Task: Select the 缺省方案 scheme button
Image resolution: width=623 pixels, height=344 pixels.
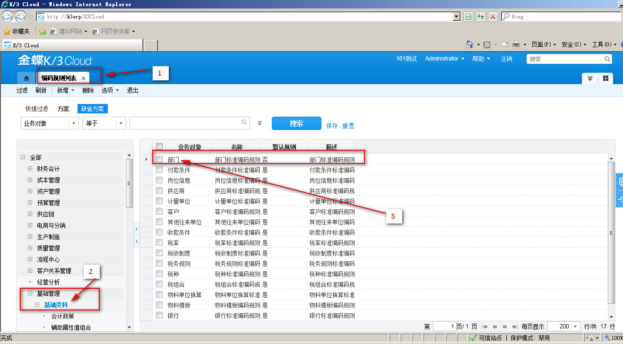Action: click(x=93, y=109)
